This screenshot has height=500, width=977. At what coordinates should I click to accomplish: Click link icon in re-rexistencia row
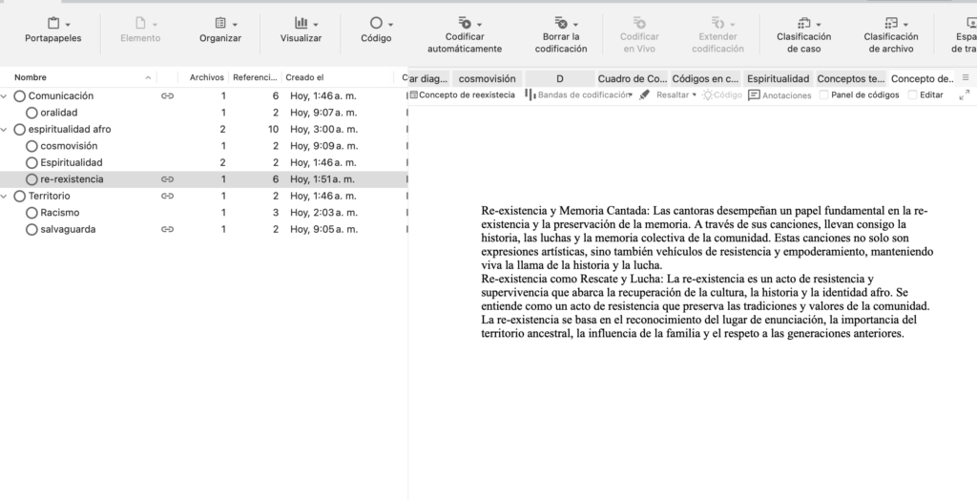167,179
